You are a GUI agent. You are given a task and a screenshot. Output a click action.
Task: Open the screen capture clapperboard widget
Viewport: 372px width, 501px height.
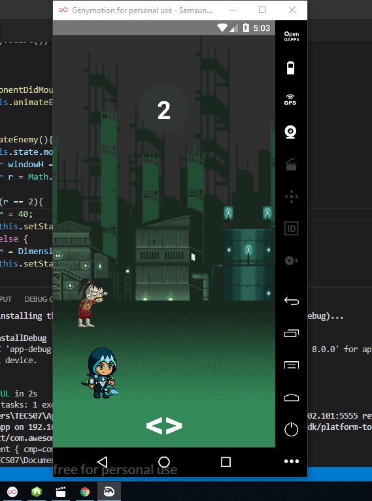tap(291, 164)
